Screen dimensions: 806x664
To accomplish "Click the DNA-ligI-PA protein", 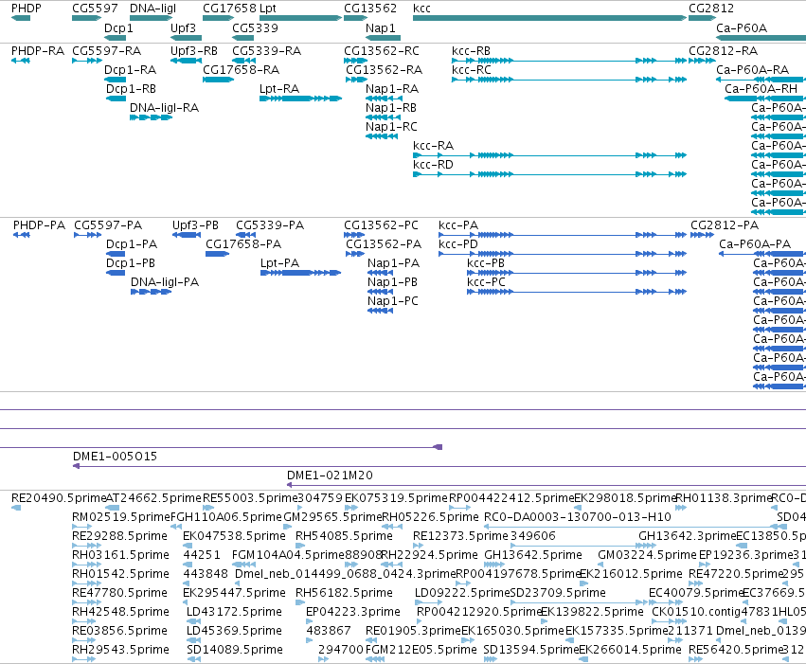I will (152, 292).
